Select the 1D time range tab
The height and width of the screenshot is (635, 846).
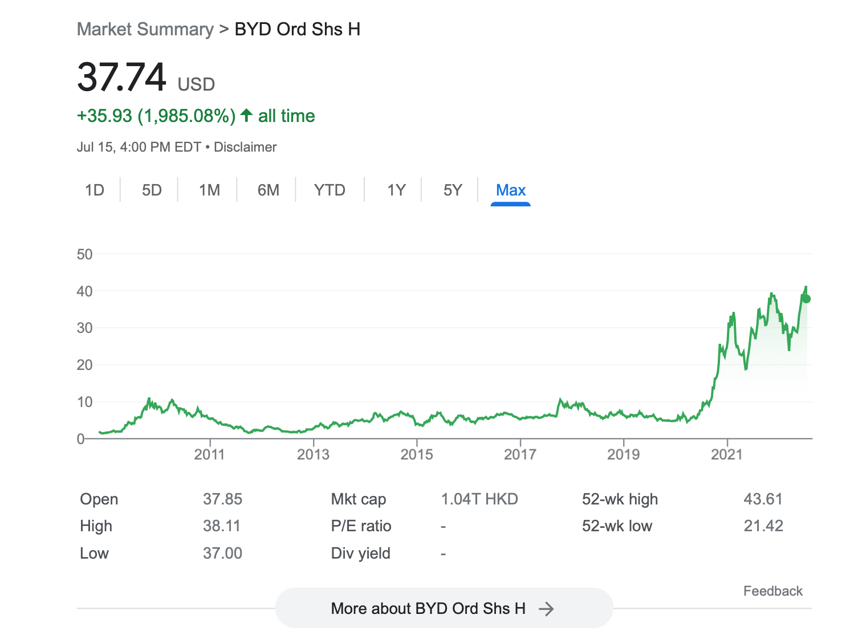pos(95,190)
